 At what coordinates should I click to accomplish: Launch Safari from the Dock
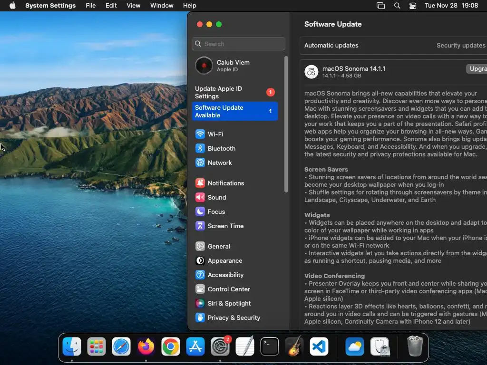point(121,346)
